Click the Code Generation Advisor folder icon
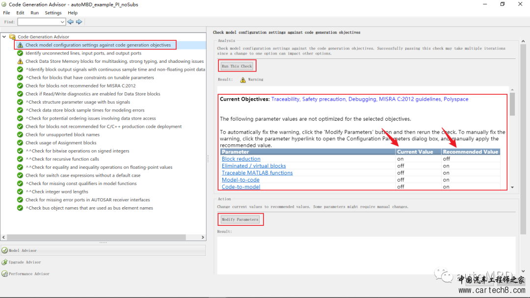The width and height of the screenshot is (530, 298). pyautogui.click(x=12, y=36)
